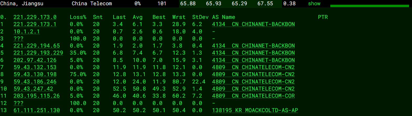This screenshot has height=116, width=412.
Task: Click the ??? link at hop 3
Action: click(18, 39)
